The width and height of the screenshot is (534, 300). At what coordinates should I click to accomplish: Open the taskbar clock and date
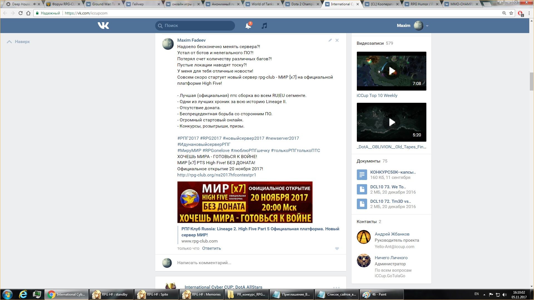tap(519, 295)
